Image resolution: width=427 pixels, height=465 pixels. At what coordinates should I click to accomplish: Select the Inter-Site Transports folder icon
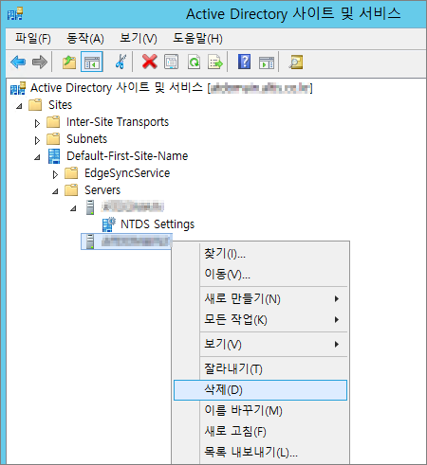[53, 122]
